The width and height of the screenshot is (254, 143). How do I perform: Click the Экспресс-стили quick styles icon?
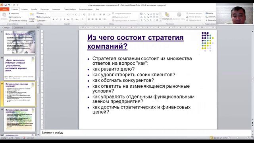coord(179,15)
